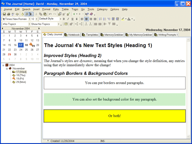
Task: Click the Undo arrow icon
Action: tap(50, 14)
